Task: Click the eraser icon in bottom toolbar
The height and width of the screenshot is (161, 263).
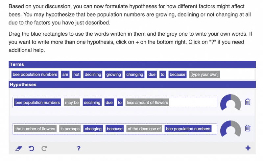Action: 18,148
